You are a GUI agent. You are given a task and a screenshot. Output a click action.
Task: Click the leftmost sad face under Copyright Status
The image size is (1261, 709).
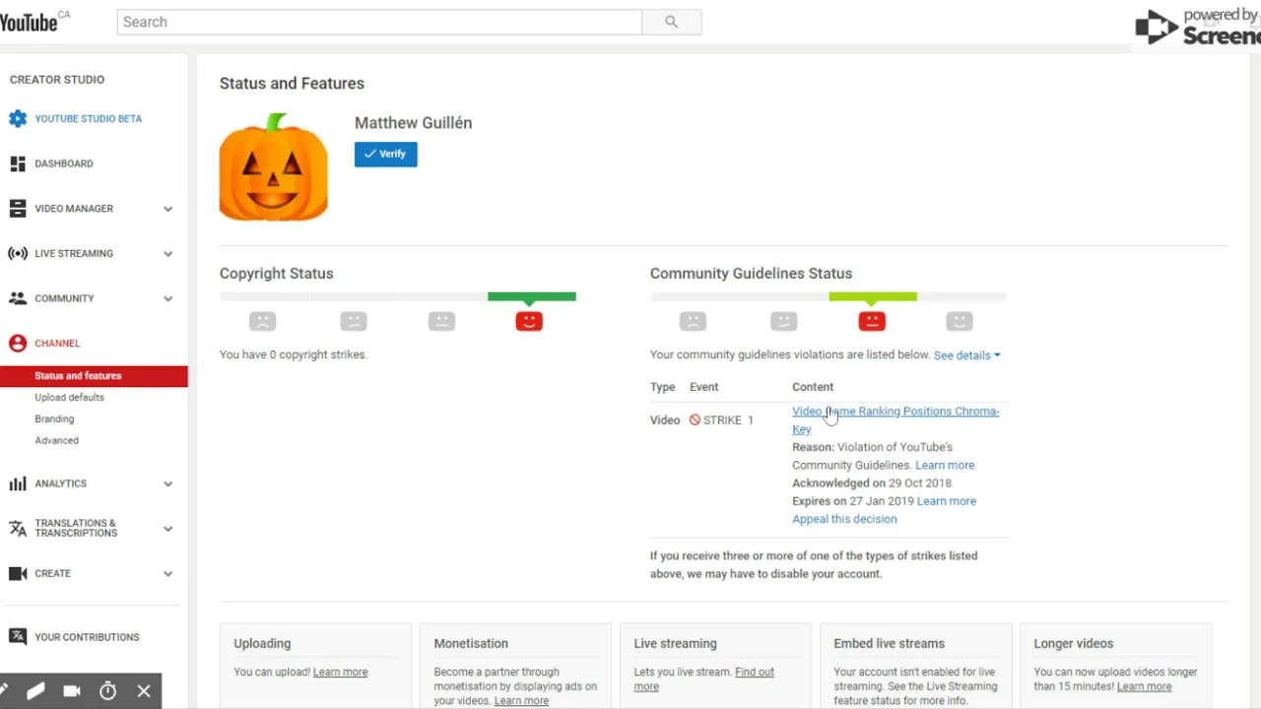coord(262,321)
